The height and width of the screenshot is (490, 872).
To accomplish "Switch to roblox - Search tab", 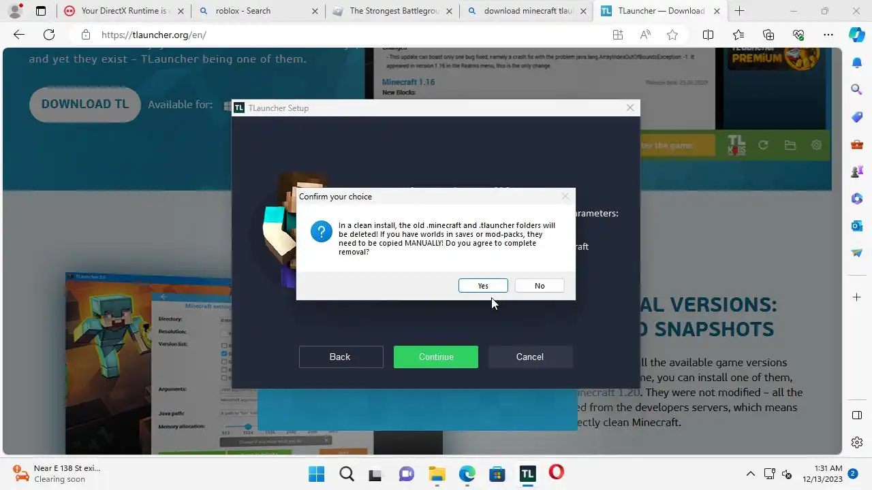I will pos(259,11).
